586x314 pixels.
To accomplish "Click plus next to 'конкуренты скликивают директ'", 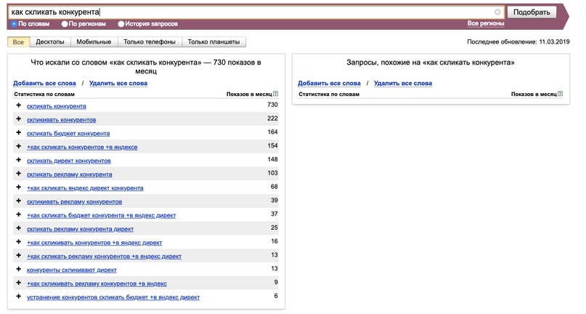I will (x=19, y=270).
